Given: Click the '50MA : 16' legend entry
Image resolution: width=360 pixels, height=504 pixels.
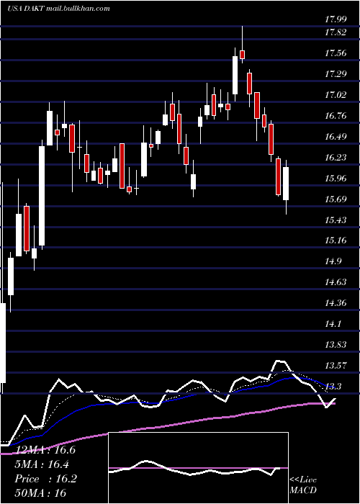Looking at the screenshot, I should point(40,493).
